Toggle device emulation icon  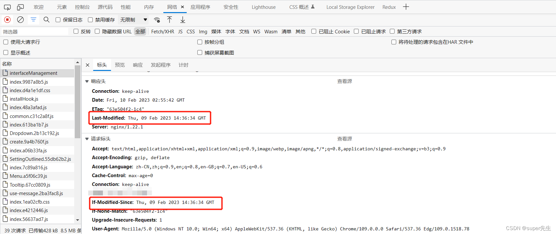tap(20, 7)
